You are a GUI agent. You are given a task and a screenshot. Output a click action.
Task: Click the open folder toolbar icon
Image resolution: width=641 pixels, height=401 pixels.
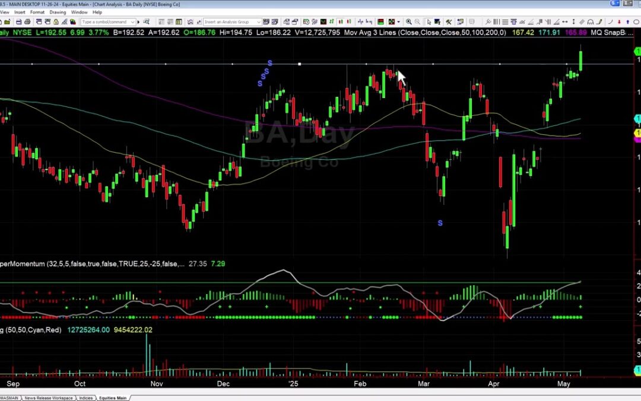click(7, 22)
